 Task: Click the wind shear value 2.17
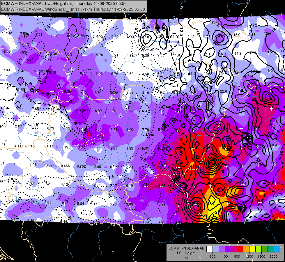coord(130,111)
